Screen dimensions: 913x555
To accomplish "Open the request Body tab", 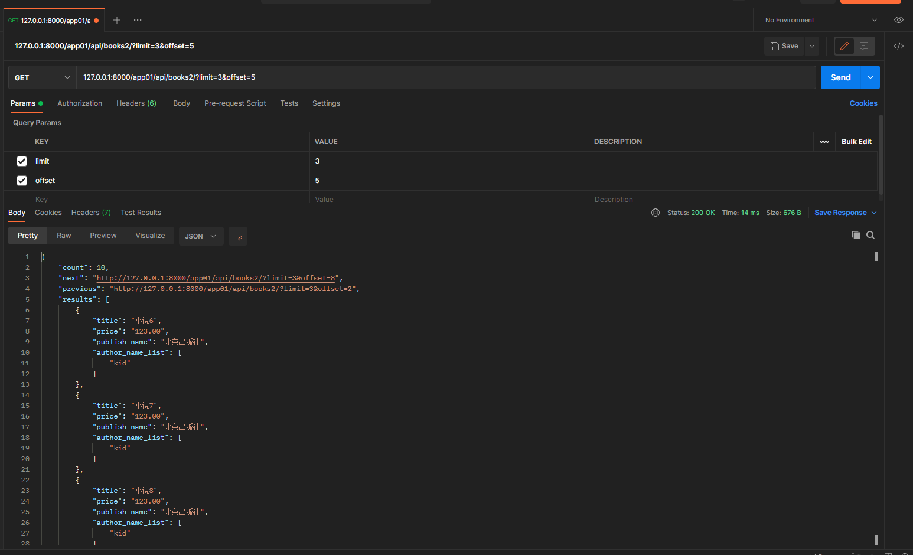I will (181, 103).
